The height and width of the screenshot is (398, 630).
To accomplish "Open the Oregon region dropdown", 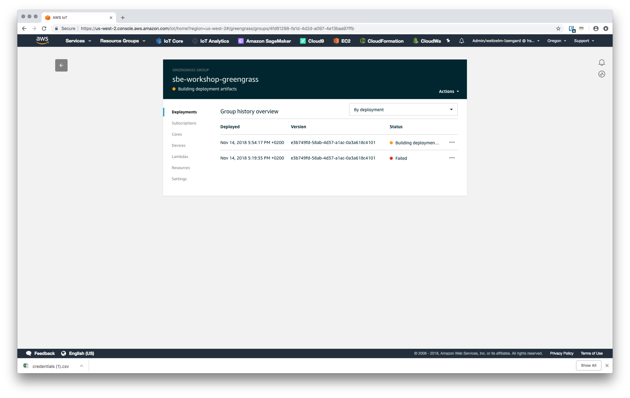I will tap(557, 41).
